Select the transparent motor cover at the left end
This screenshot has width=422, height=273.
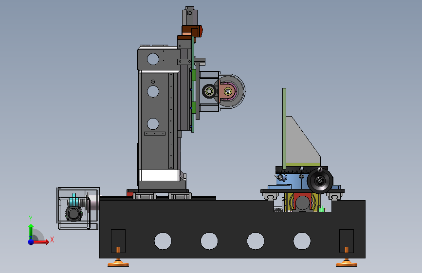[x=78, y=208]
